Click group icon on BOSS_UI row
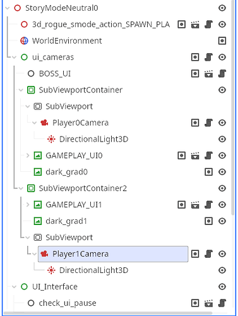238x316 pixels. (x=195, y=73)
